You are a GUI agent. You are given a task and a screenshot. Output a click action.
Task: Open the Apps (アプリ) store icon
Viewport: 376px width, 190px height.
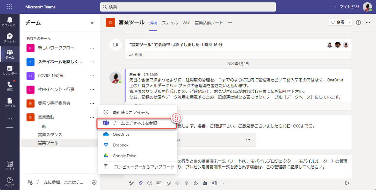[x=10, y=166]
